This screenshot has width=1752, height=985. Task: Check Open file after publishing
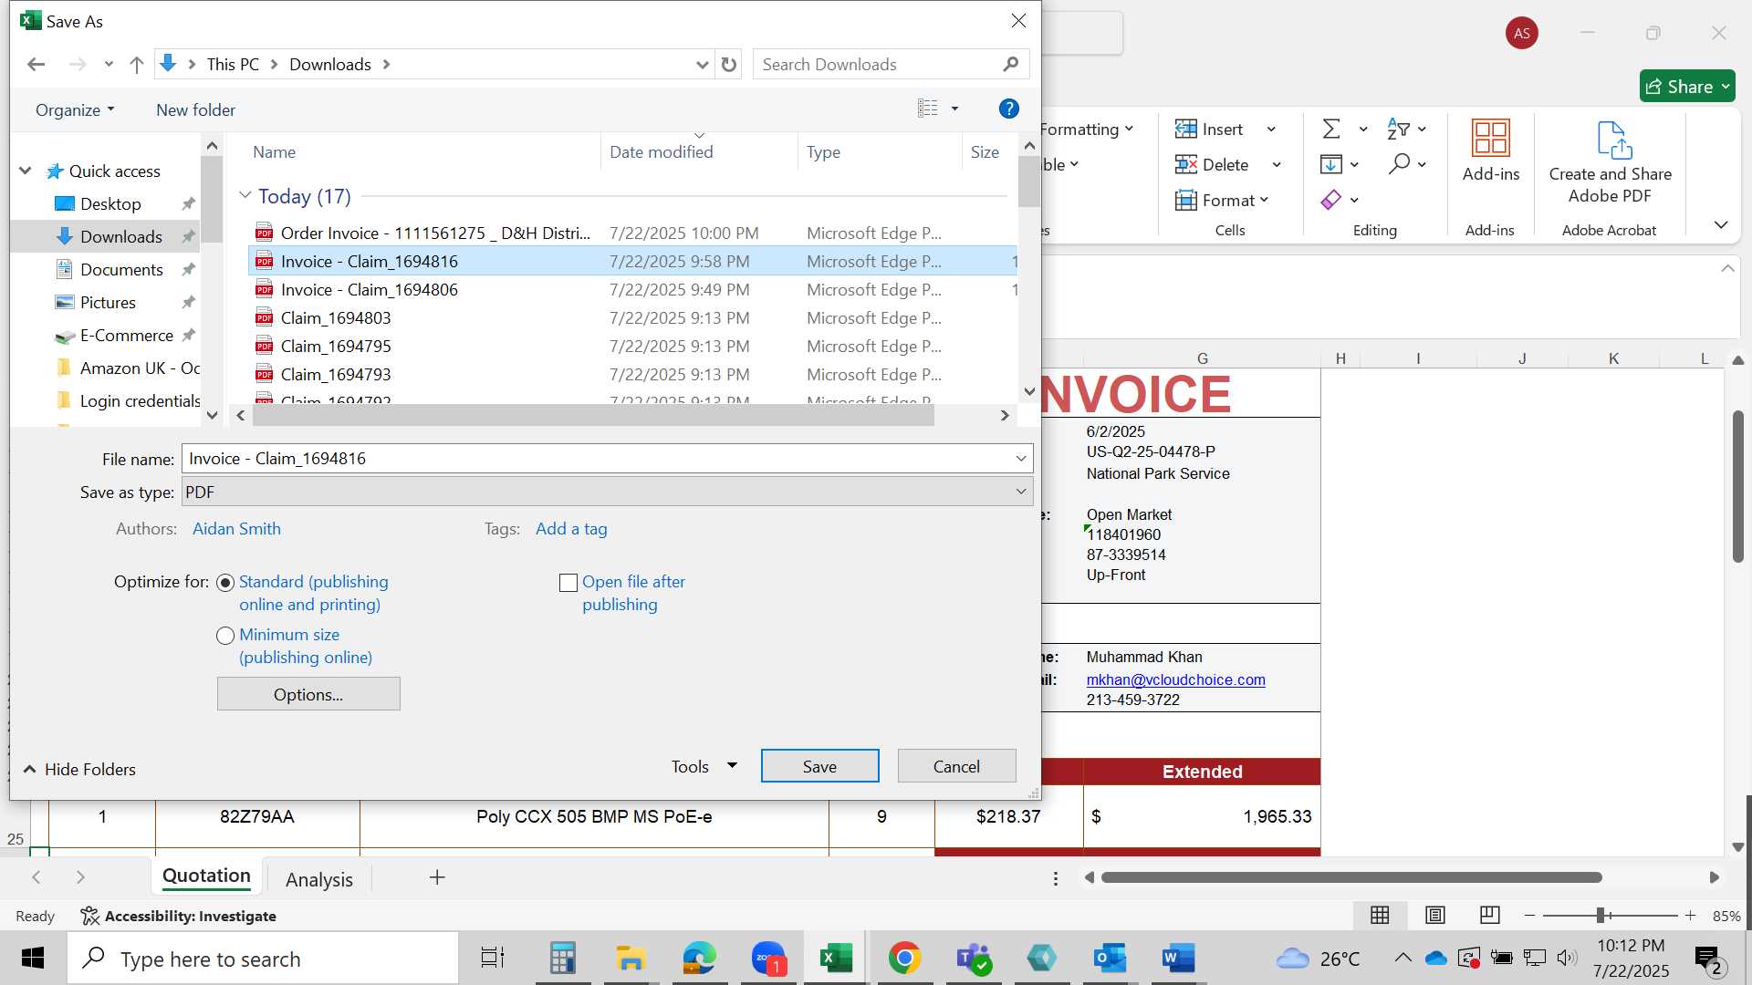tap(568, 583)
